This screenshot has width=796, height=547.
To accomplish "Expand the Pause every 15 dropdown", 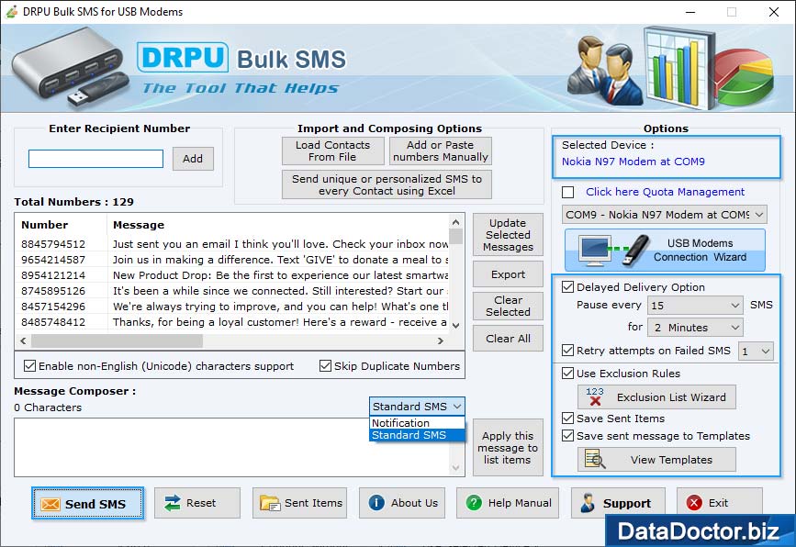I will 695,306.
